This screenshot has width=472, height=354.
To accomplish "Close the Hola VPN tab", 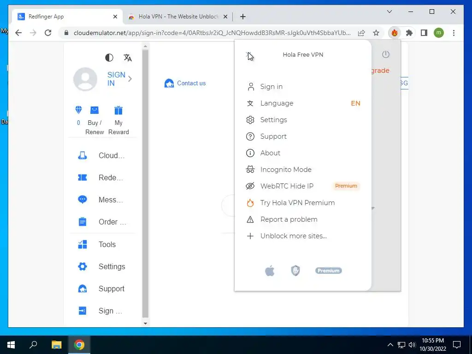I will 225,17.
